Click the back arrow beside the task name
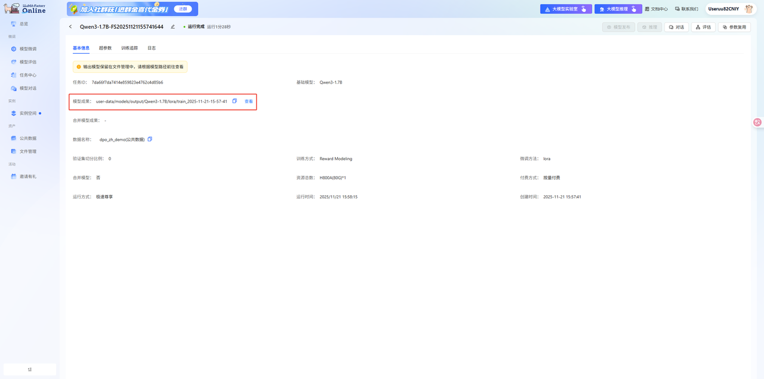Viewport: 764px width, 379px height. (x=70, y=27)
